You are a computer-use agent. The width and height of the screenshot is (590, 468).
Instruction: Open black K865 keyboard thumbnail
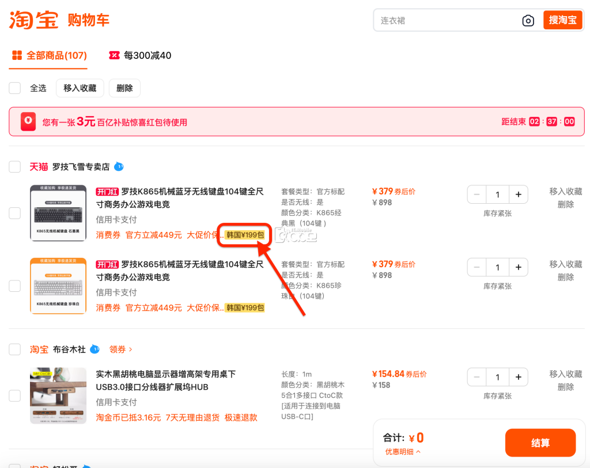[58, 213]
